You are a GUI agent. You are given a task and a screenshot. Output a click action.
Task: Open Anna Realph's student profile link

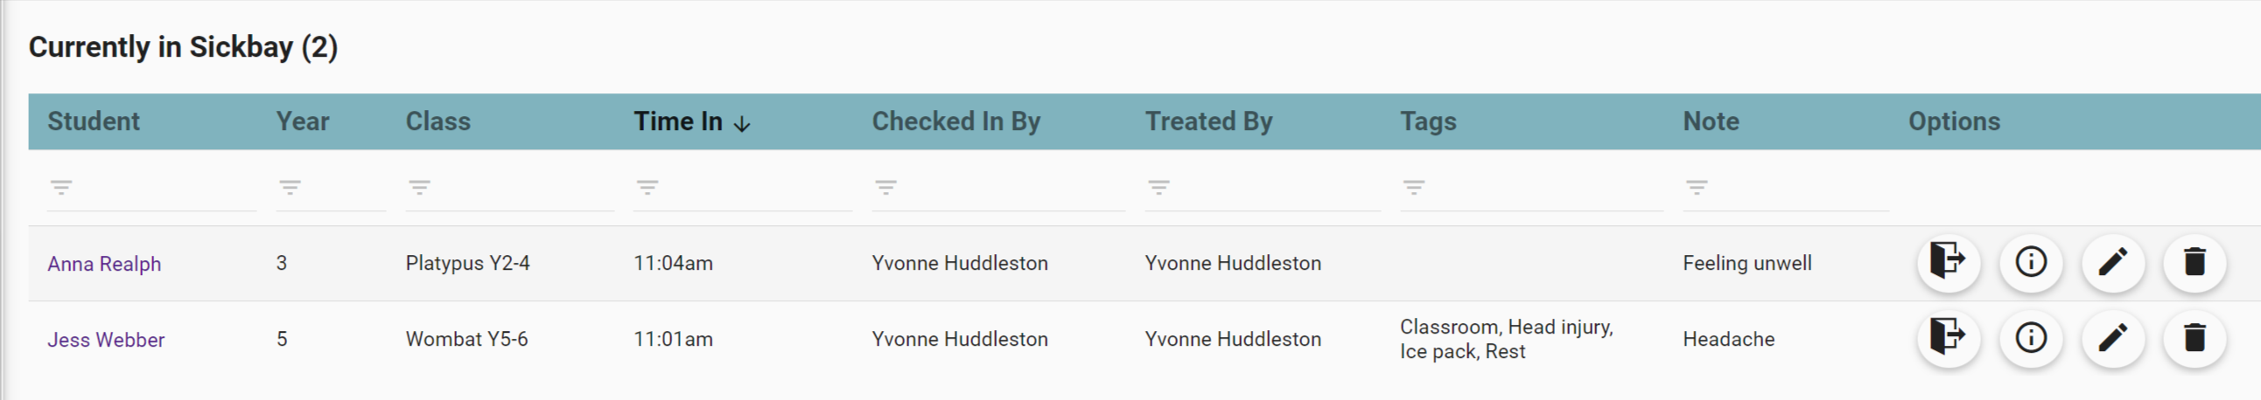pos(104,265)
